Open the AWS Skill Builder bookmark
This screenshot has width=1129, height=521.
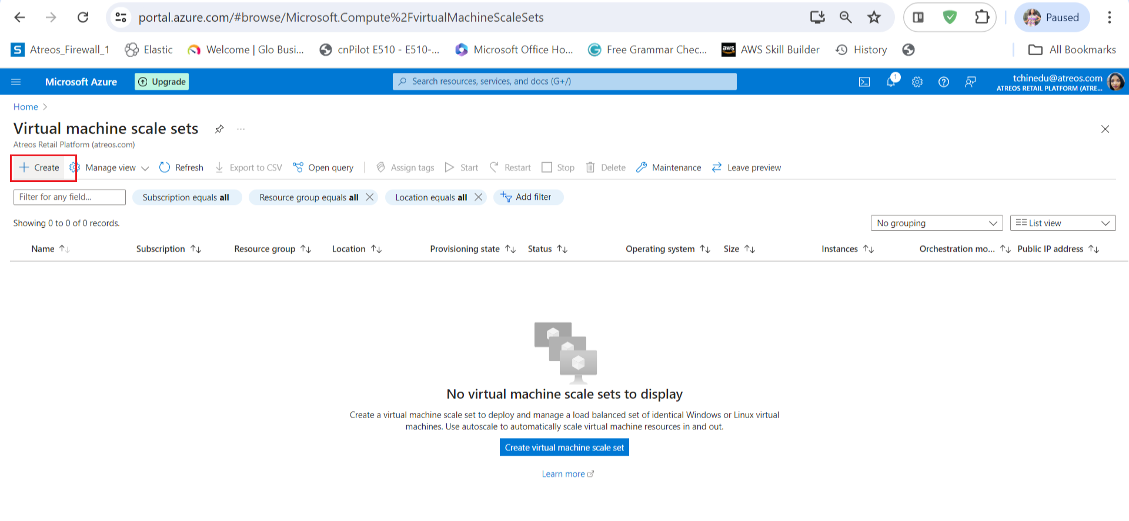pyautogui.click(x=770, y=50)
